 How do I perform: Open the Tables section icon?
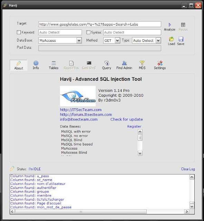[x=54, y=63]
